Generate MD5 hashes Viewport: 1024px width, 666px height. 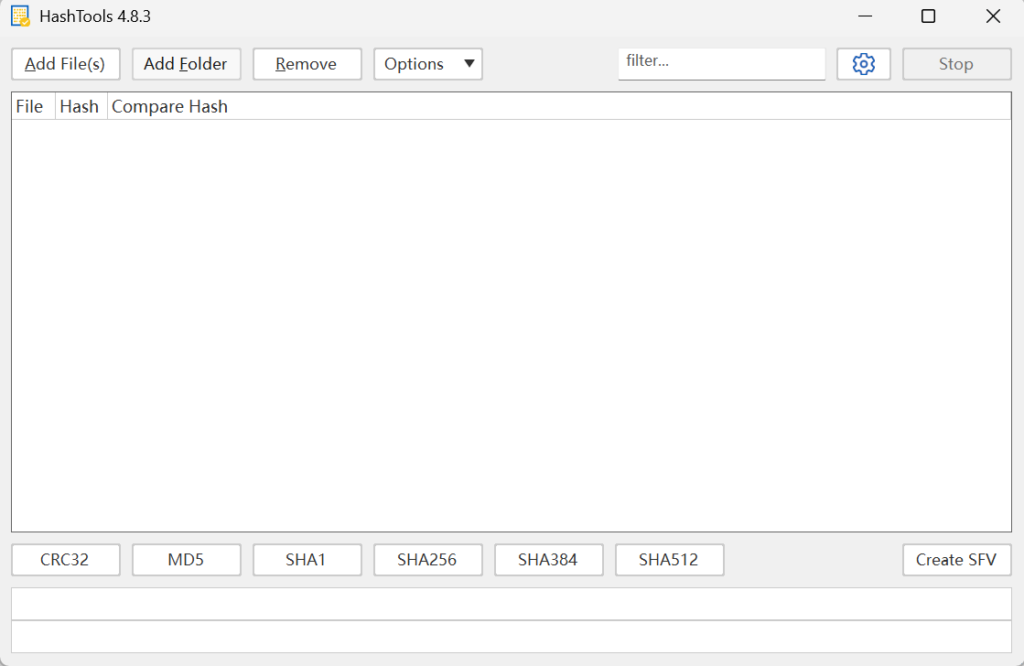[x=186, y=559]
